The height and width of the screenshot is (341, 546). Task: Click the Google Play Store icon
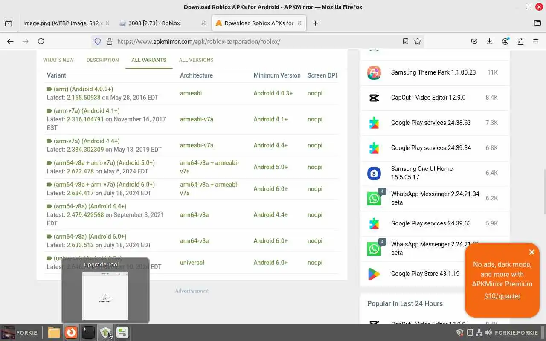coord(374,274)
